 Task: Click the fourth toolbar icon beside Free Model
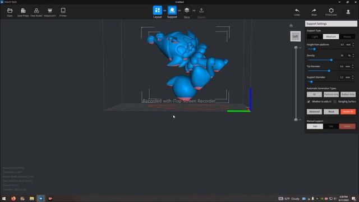50,12
